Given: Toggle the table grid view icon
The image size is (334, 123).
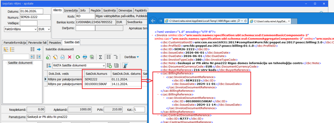Looking at the screenshot, I should pyautogui.click(x=109, y=57).
